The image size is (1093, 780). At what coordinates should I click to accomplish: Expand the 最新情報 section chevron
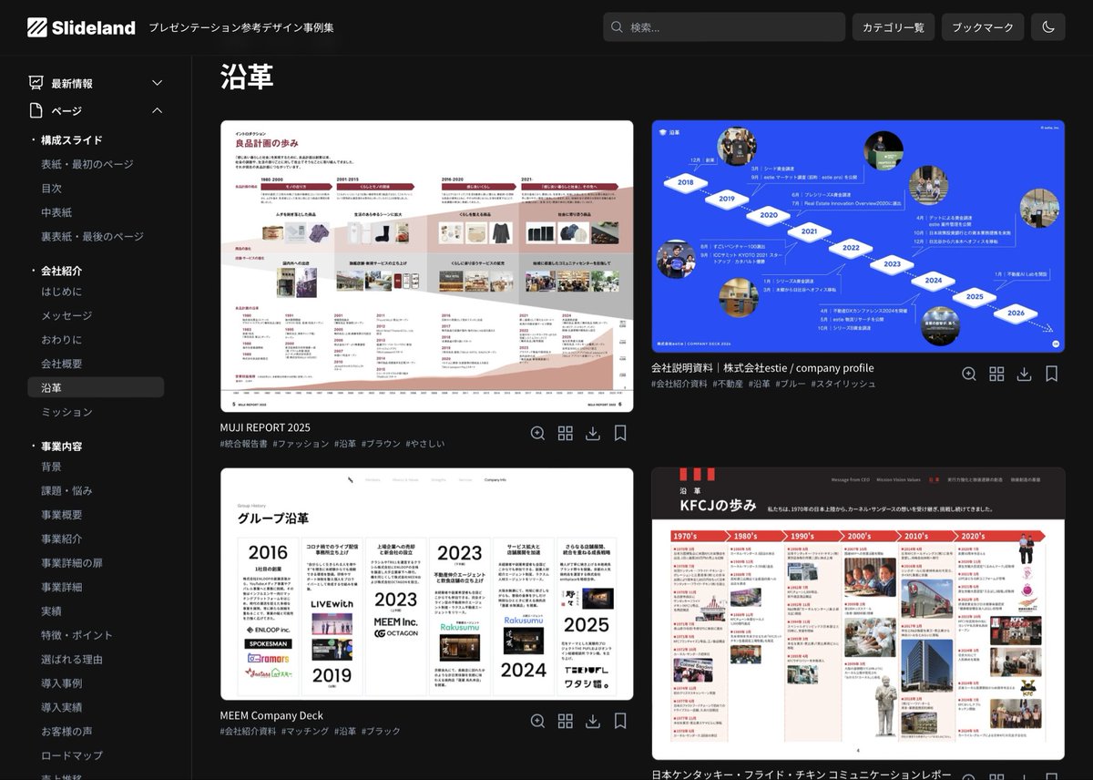(x=157, y=83)
